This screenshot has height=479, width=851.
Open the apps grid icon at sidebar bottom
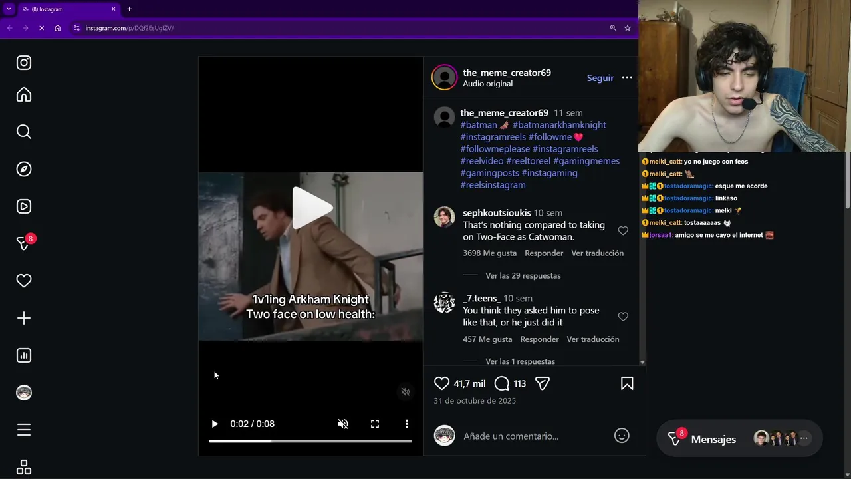[x=24, y=467]
